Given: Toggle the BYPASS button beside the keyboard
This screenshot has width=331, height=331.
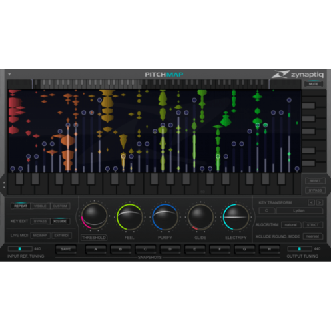Looking at the screenshot, I should pyautogui.click(x=315, y=190).
